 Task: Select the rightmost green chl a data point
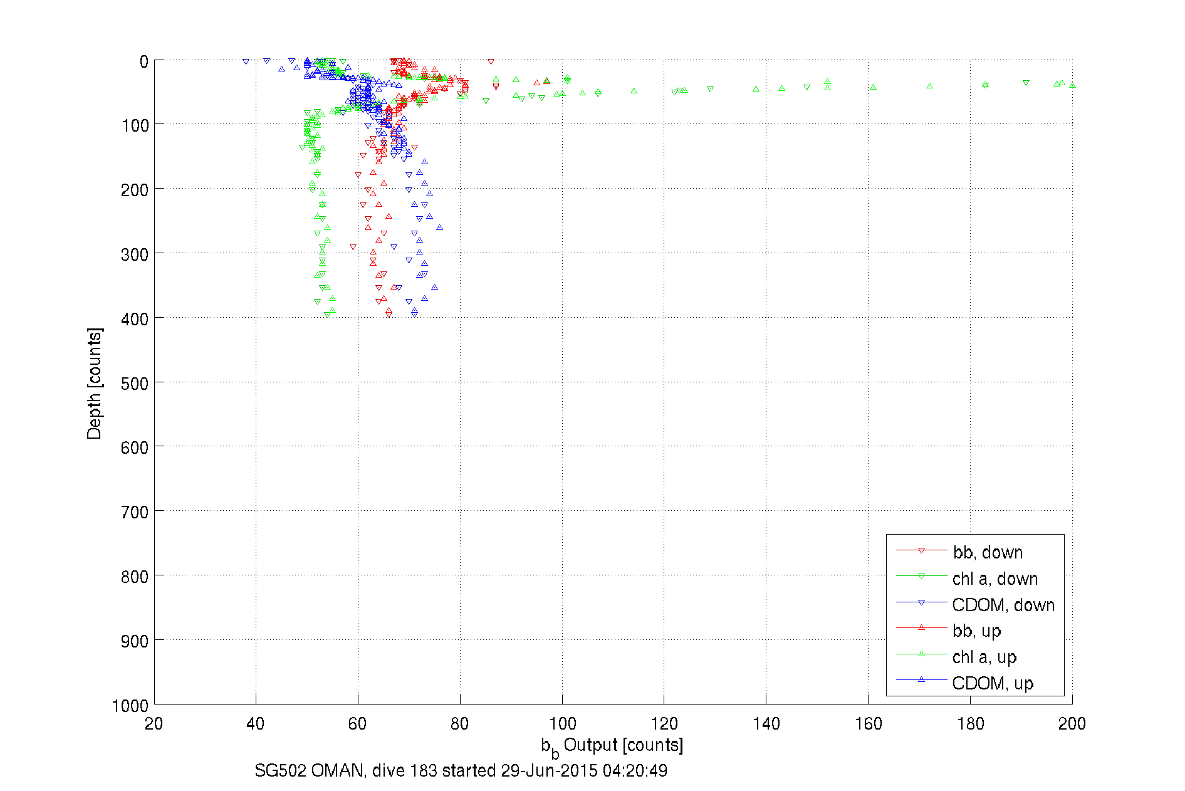1072,85
